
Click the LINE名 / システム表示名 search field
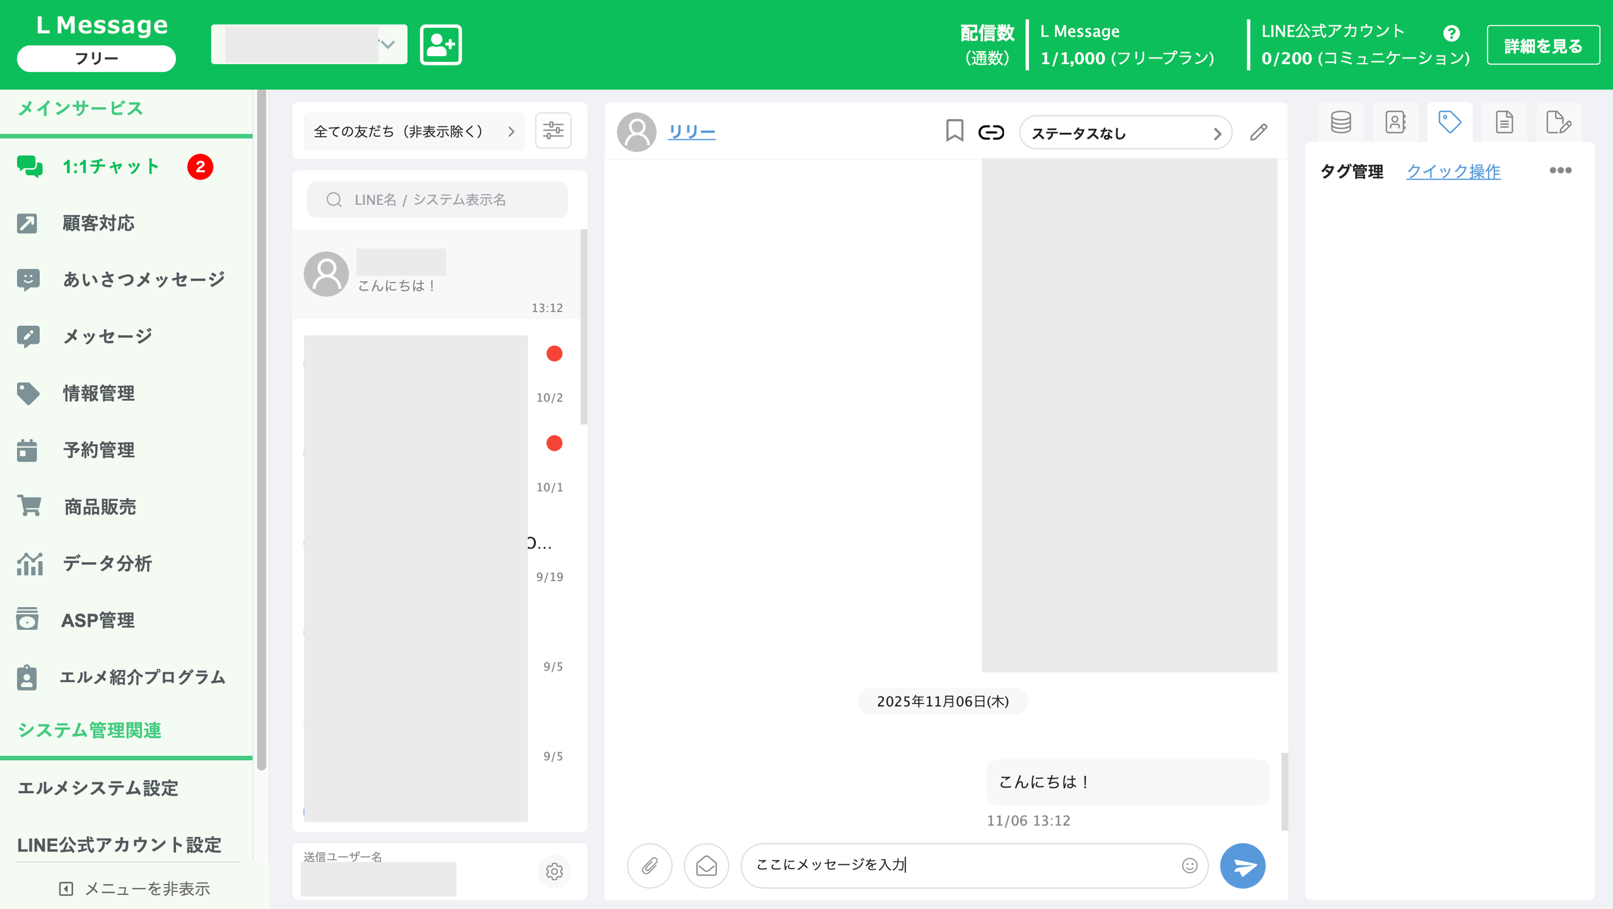tap(437, 200)
